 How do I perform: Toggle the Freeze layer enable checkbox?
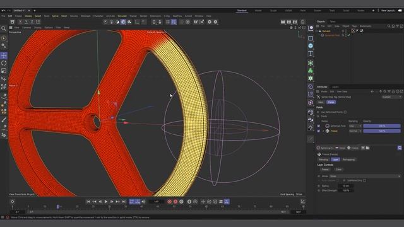point(319,131)
